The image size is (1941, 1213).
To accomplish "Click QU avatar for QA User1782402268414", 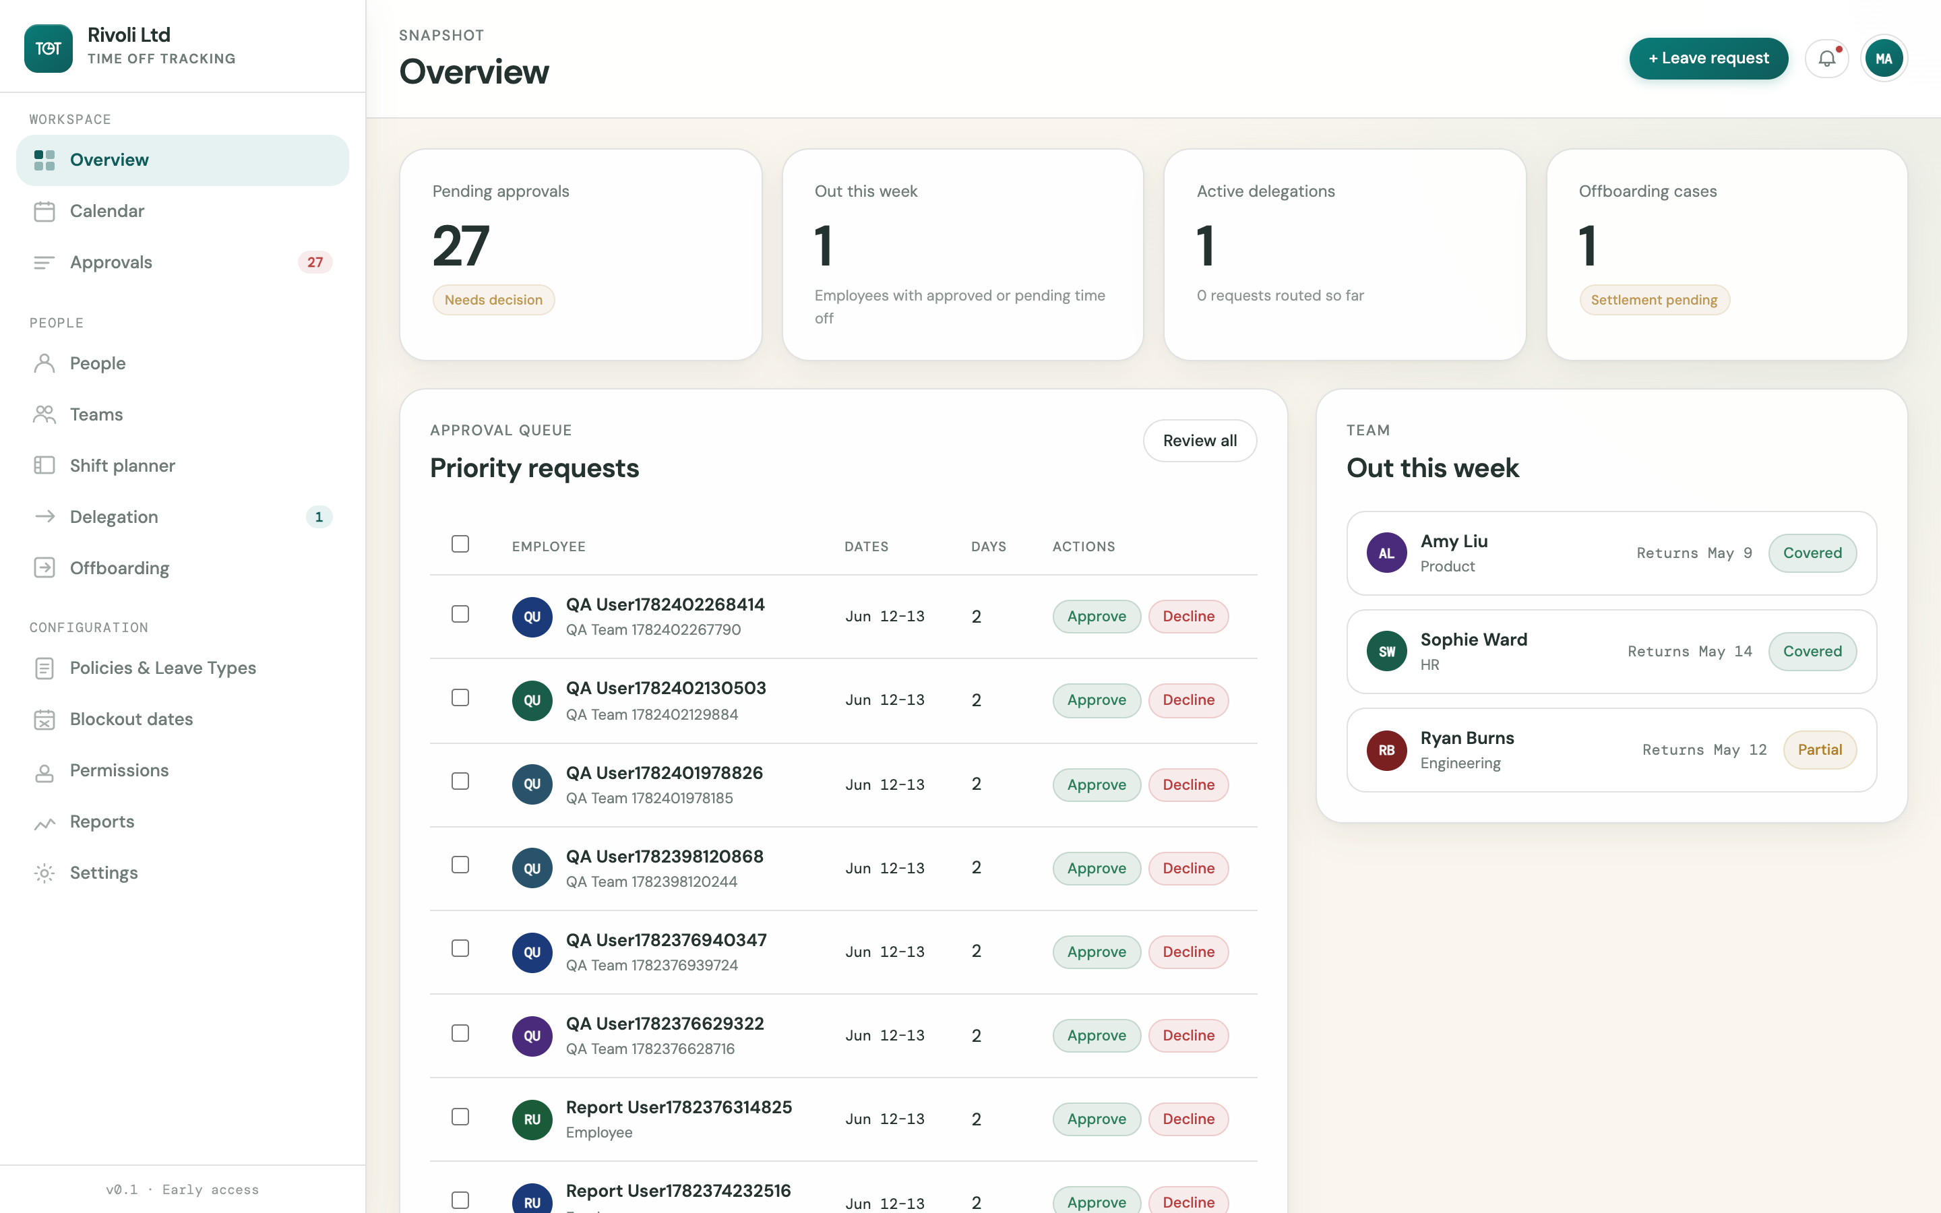I will 532,617.
